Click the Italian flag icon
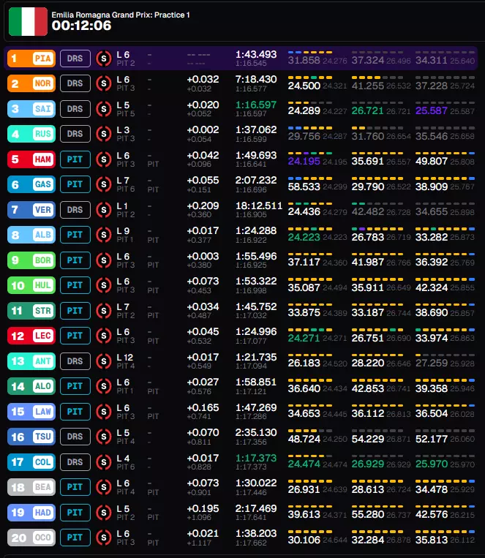 click(28, 22)
